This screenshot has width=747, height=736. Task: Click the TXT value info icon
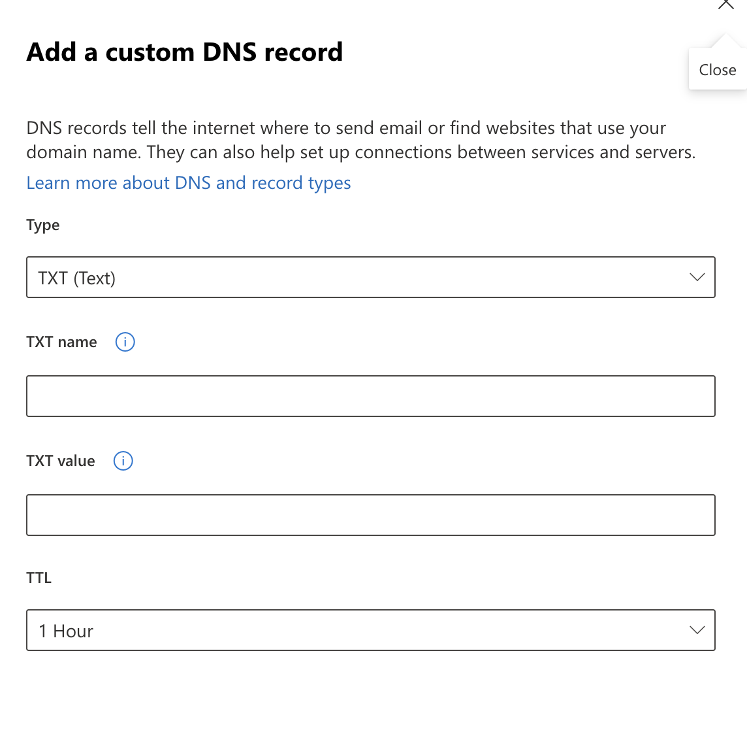pyautogui.click(x=123, y=461)
